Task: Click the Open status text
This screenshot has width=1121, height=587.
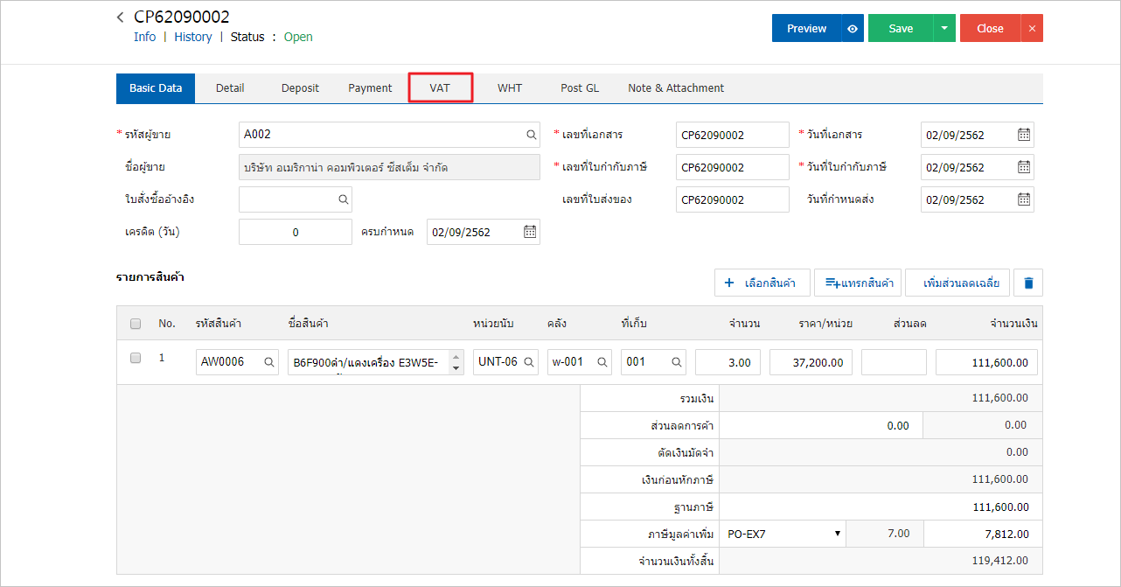Action: pyautogui.click(x=298, y=37)
